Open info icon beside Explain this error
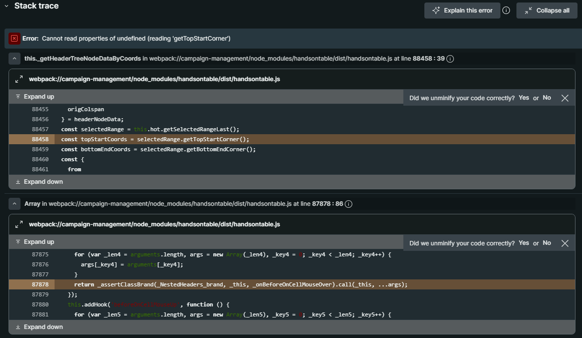 [506, 11]
